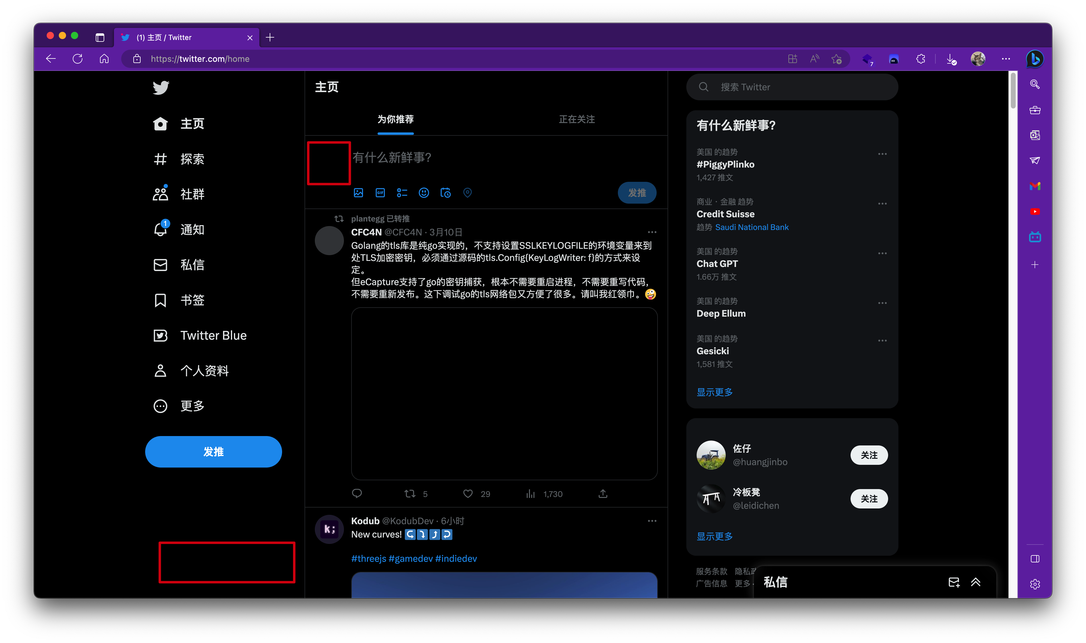Viewport: 1086px width, 643px height.
Task: Add page to favorites star icon
Action: coord(837,59)
